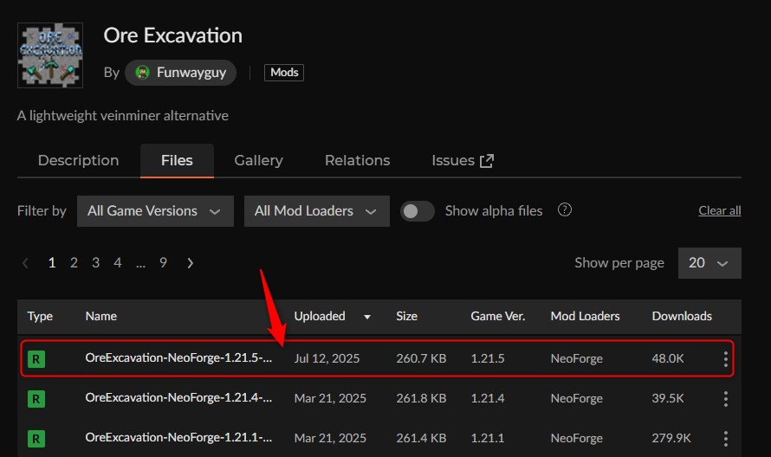The image size is (771, 457).
Task: Click the Name column header
Action: click(x=100, y=316)
